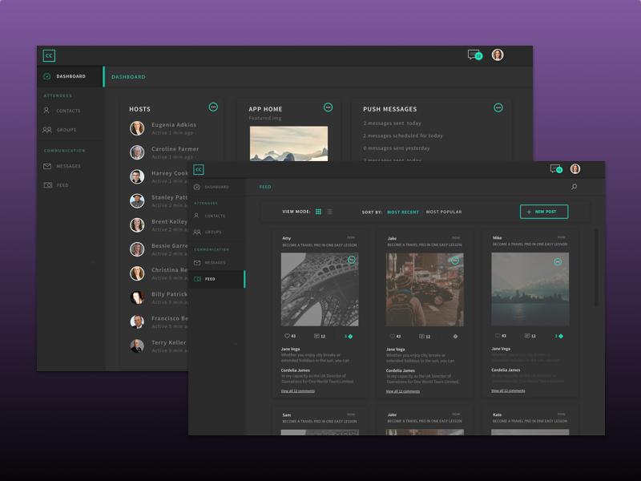The height and width of the screenshot is (481, 641).
Task: Click the heart like icon on Amy's post
Action: (288, 336)
